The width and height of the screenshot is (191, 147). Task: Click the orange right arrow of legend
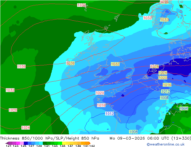tap(90, 143)
